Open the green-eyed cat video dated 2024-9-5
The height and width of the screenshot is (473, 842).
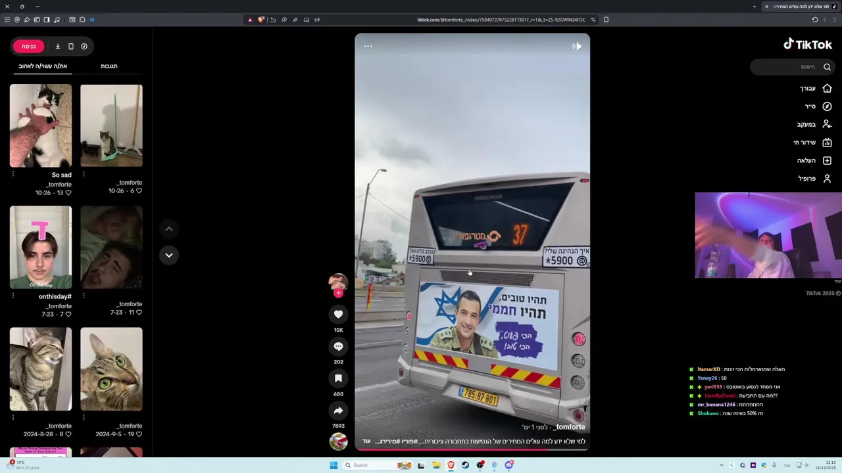(111, 369)
